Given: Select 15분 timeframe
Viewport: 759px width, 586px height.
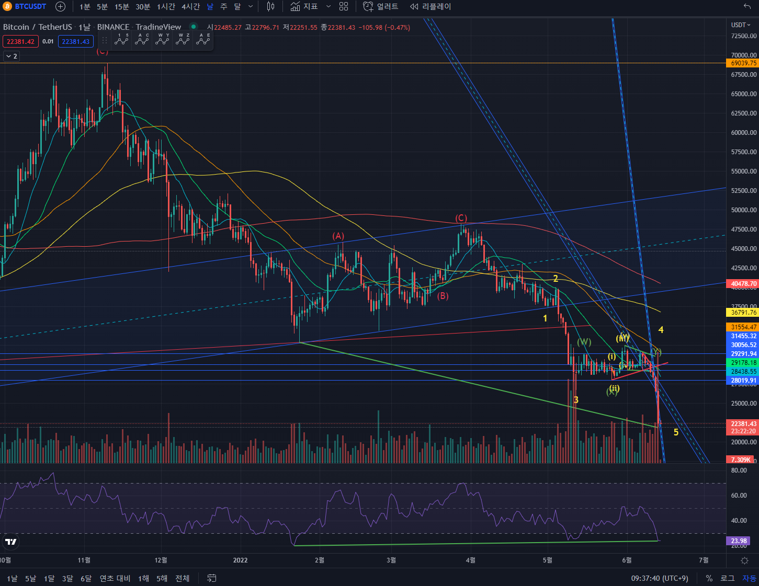Looking at the screenshot, I should pos(121,7).
